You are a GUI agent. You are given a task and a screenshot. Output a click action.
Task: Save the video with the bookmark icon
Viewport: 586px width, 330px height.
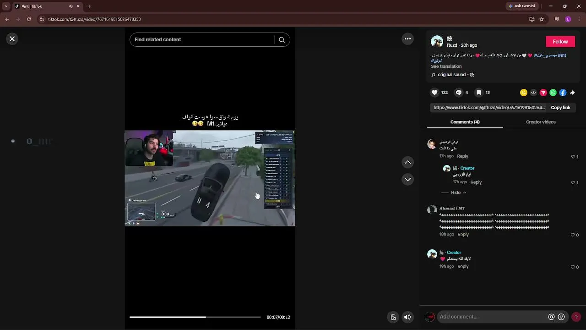click(x=478, y=93)
